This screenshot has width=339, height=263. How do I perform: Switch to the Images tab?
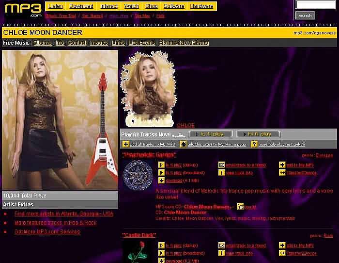[x=99, y=43]
